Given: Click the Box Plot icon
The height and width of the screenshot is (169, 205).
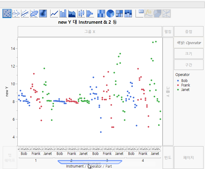Looking at the screenshot, I should (x=81, y=14).
